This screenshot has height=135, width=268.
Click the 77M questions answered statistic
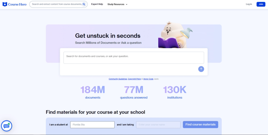(134, 92)
